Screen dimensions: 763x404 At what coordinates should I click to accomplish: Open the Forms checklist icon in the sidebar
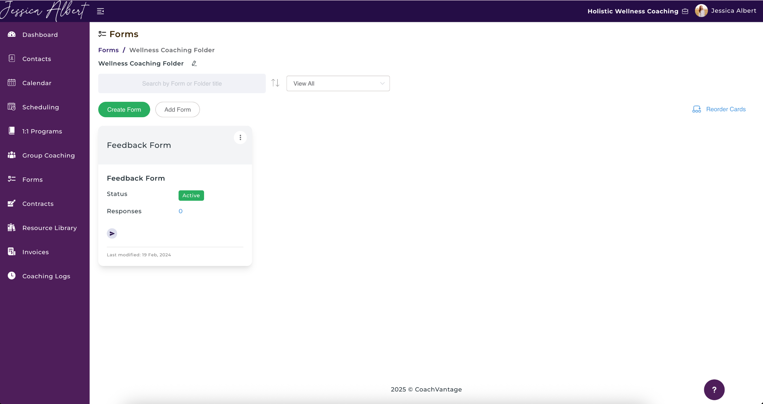[x=12, y=179]
